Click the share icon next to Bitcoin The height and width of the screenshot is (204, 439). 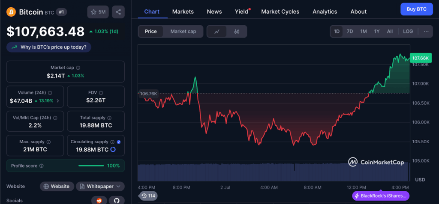tap(118, 12)
